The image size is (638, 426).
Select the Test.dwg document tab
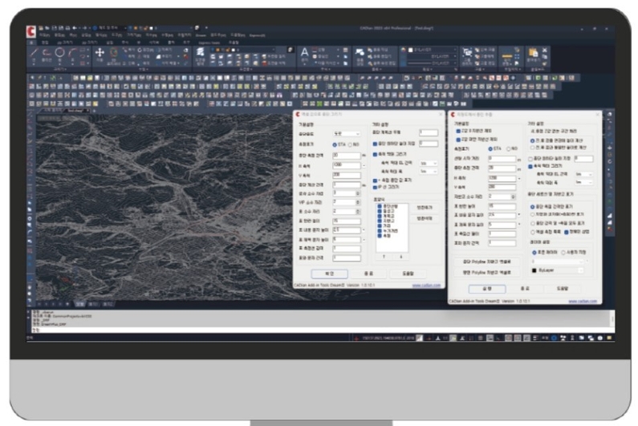coord(75,111)
